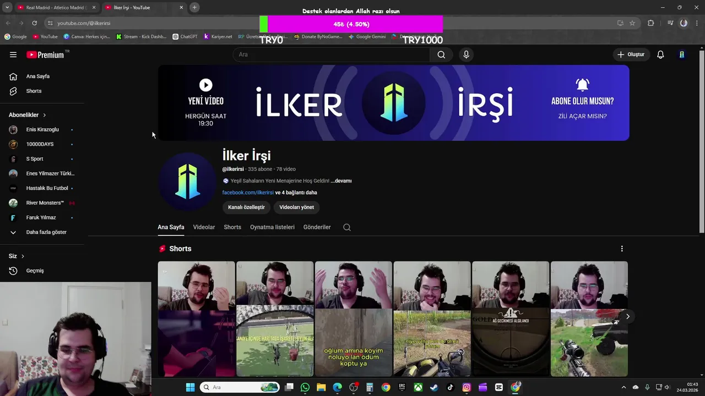Open the 've 4 bağlantı daha' links

pos(296,193)
